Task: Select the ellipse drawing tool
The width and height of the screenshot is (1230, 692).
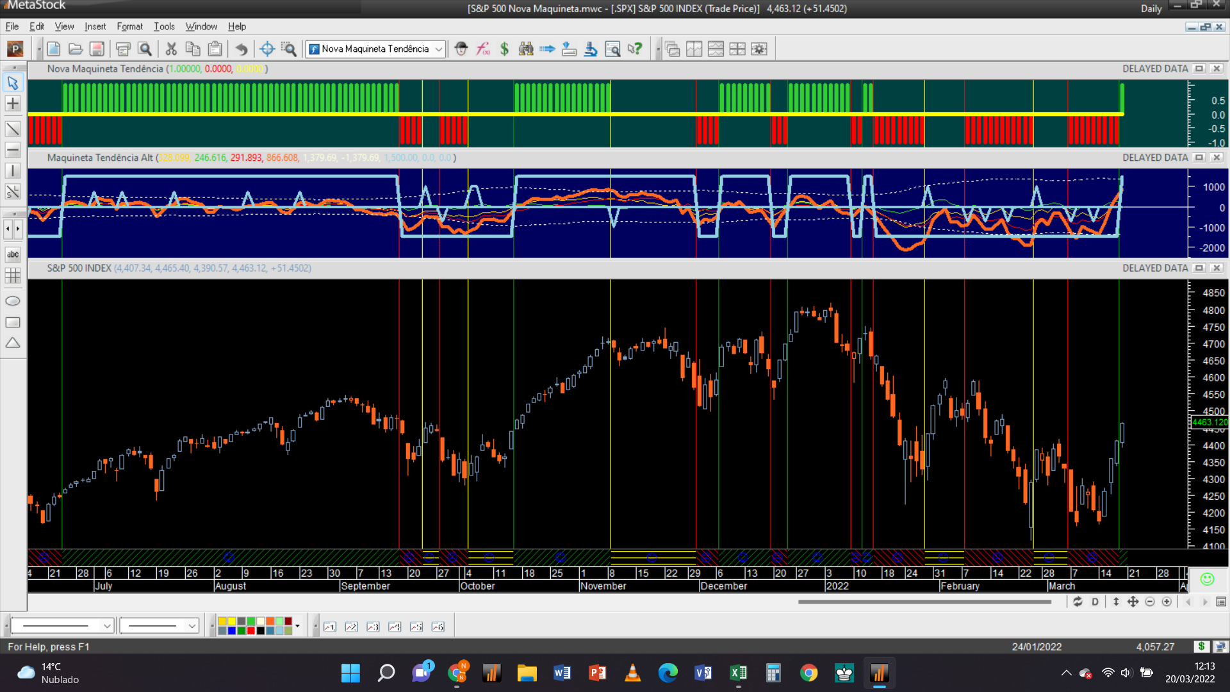Action: (13, 301)
